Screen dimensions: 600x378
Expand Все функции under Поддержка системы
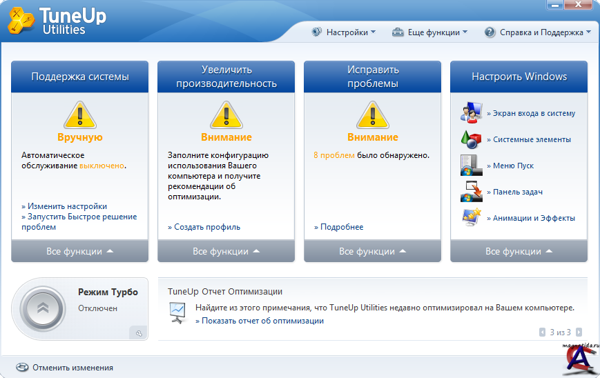click(x=79, y=252)
